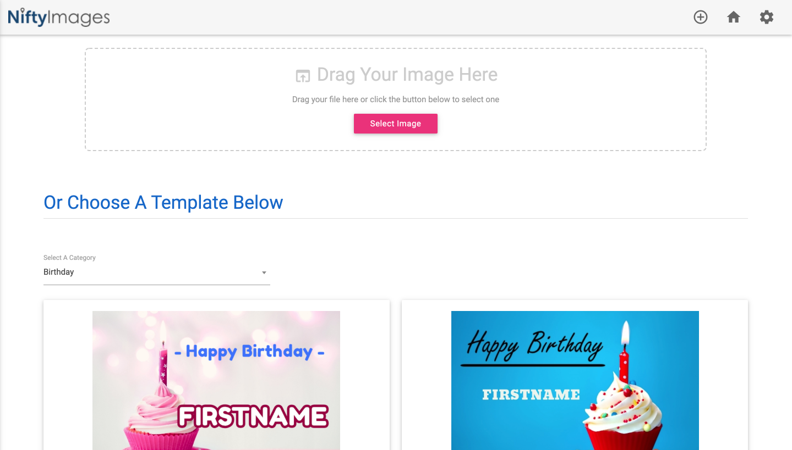The image size is (792, 450).
Task: Choose the pink cupcake birthday template
Action: [x=216, y=380]
